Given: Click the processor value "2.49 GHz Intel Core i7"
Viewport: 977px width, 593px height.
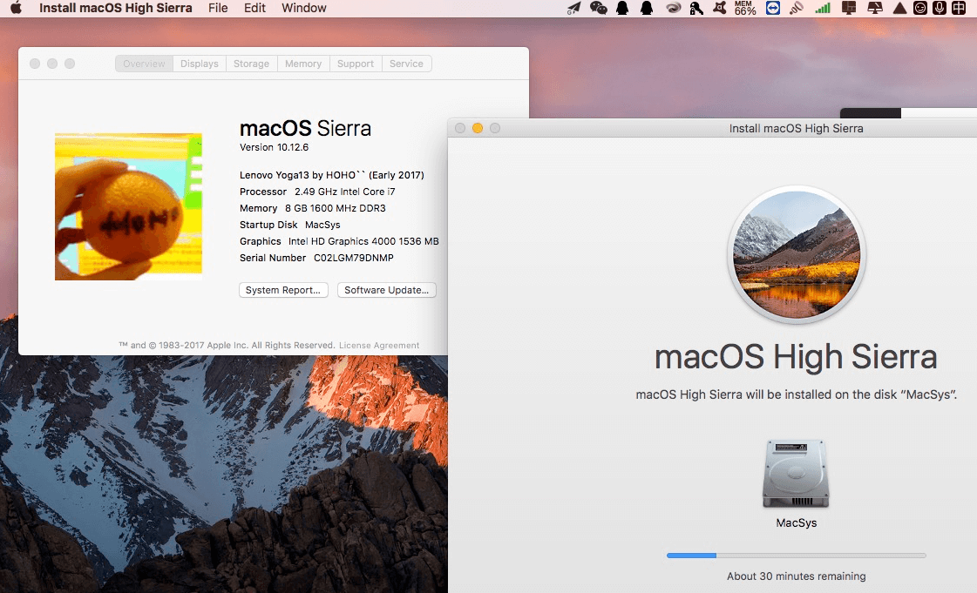Looking at the screenshot, I should click(x=344, y=192).
